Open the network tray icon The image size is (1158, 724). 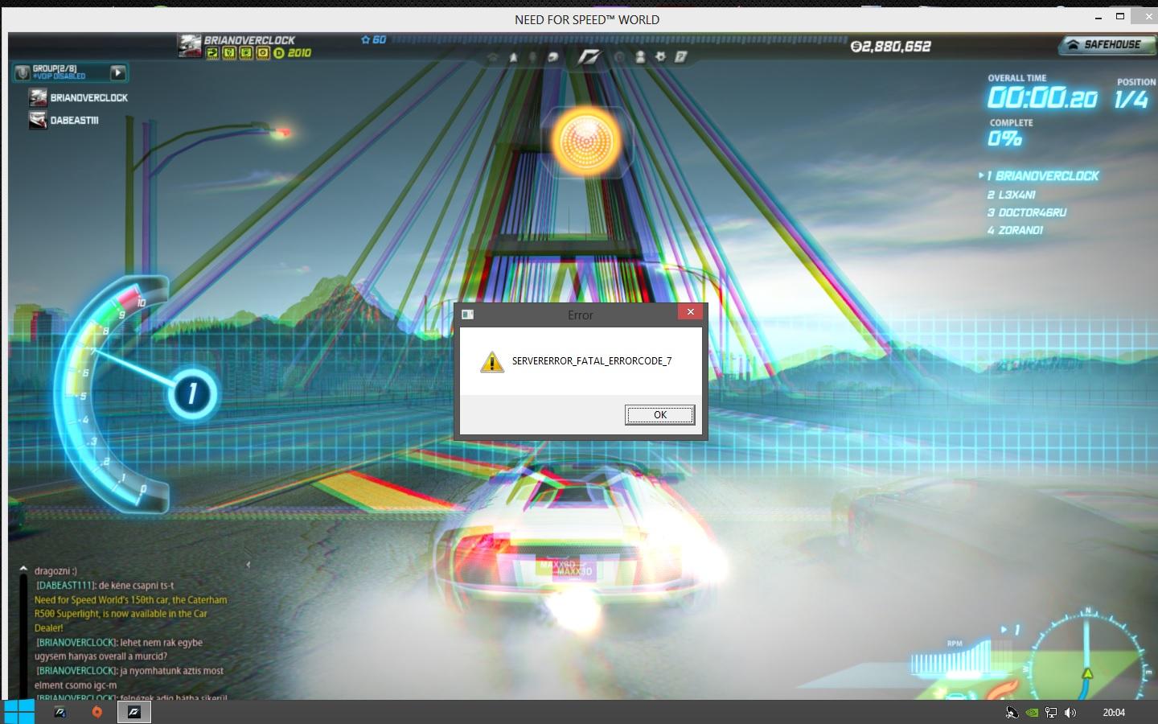click(x=1051, y=713)
